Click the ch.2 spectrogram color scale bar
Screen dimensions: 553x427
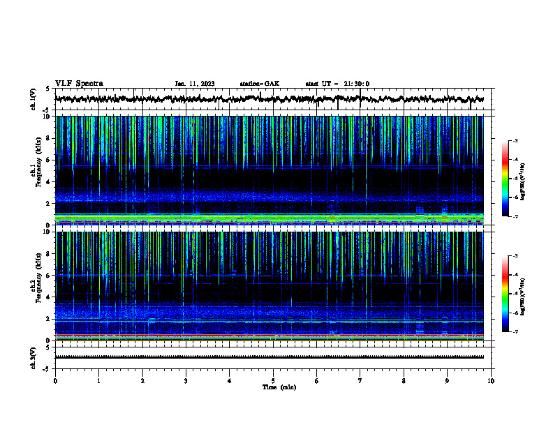point(505,294)
